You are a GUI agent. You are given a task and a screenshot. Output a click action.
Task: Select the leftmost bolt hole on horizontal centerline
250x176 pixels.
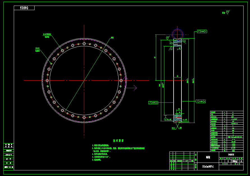(x=47, y=81)
